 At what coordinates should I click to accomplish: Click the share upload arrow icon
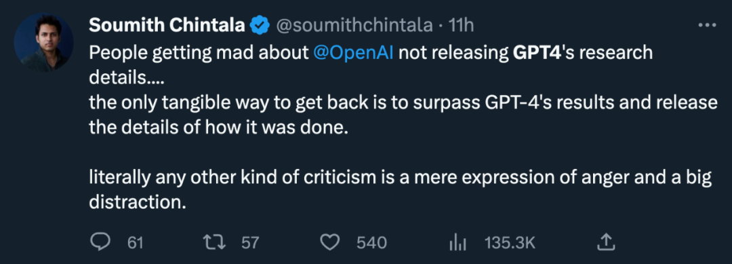coord(604,242)
